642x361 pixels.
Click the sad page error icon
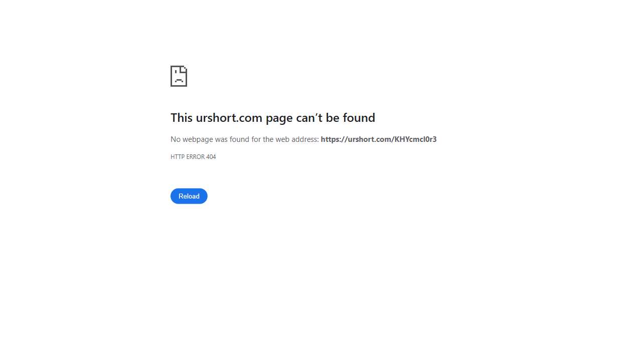pos(179,76)
